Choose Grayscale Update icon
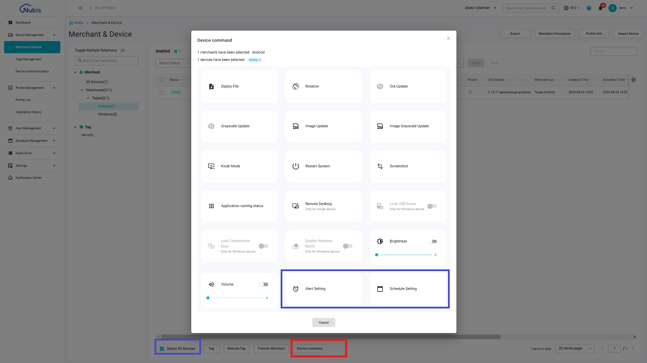Screen dimensions: 647x363 coord(211,126)
